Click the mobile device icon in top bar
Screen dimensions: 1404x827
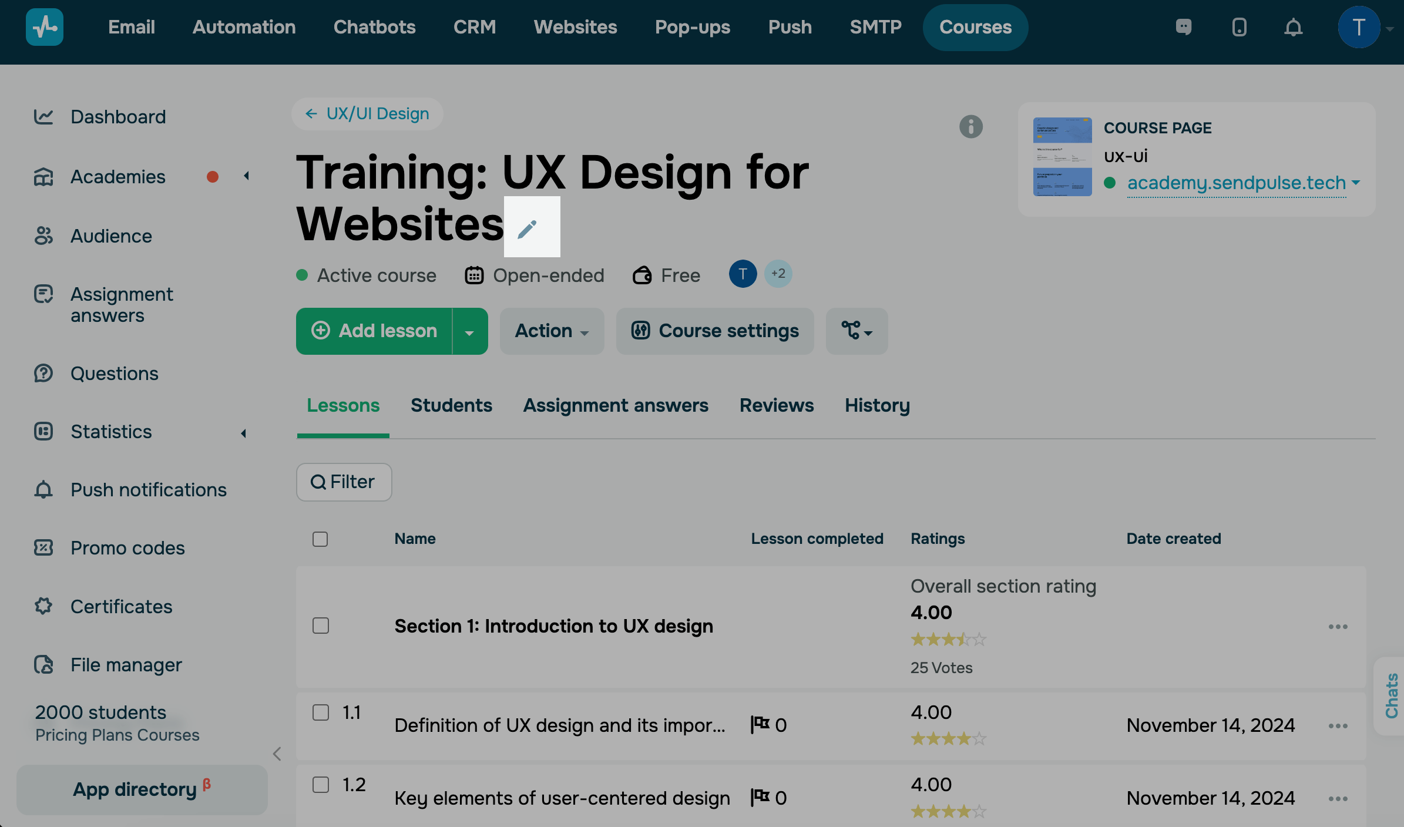1239,28
